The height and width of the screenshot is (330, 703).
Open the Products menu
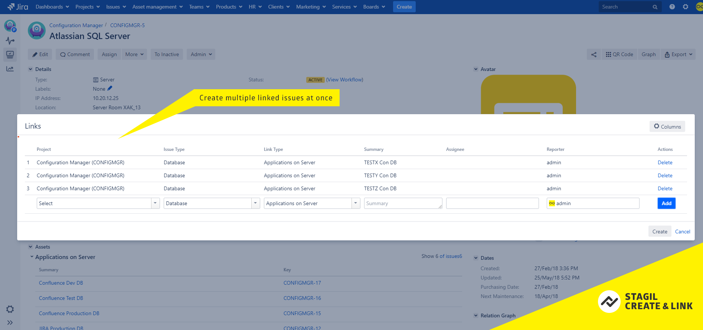point(229,7)
